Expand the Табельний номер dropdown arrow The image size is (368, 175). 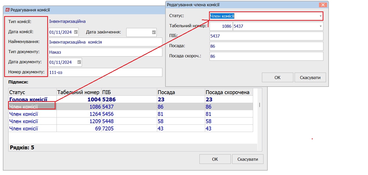tap(321, 26)
